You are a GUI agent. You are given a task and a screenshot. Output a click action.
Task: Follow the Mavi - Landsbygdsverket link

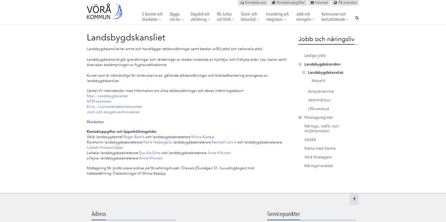(107, 96)
